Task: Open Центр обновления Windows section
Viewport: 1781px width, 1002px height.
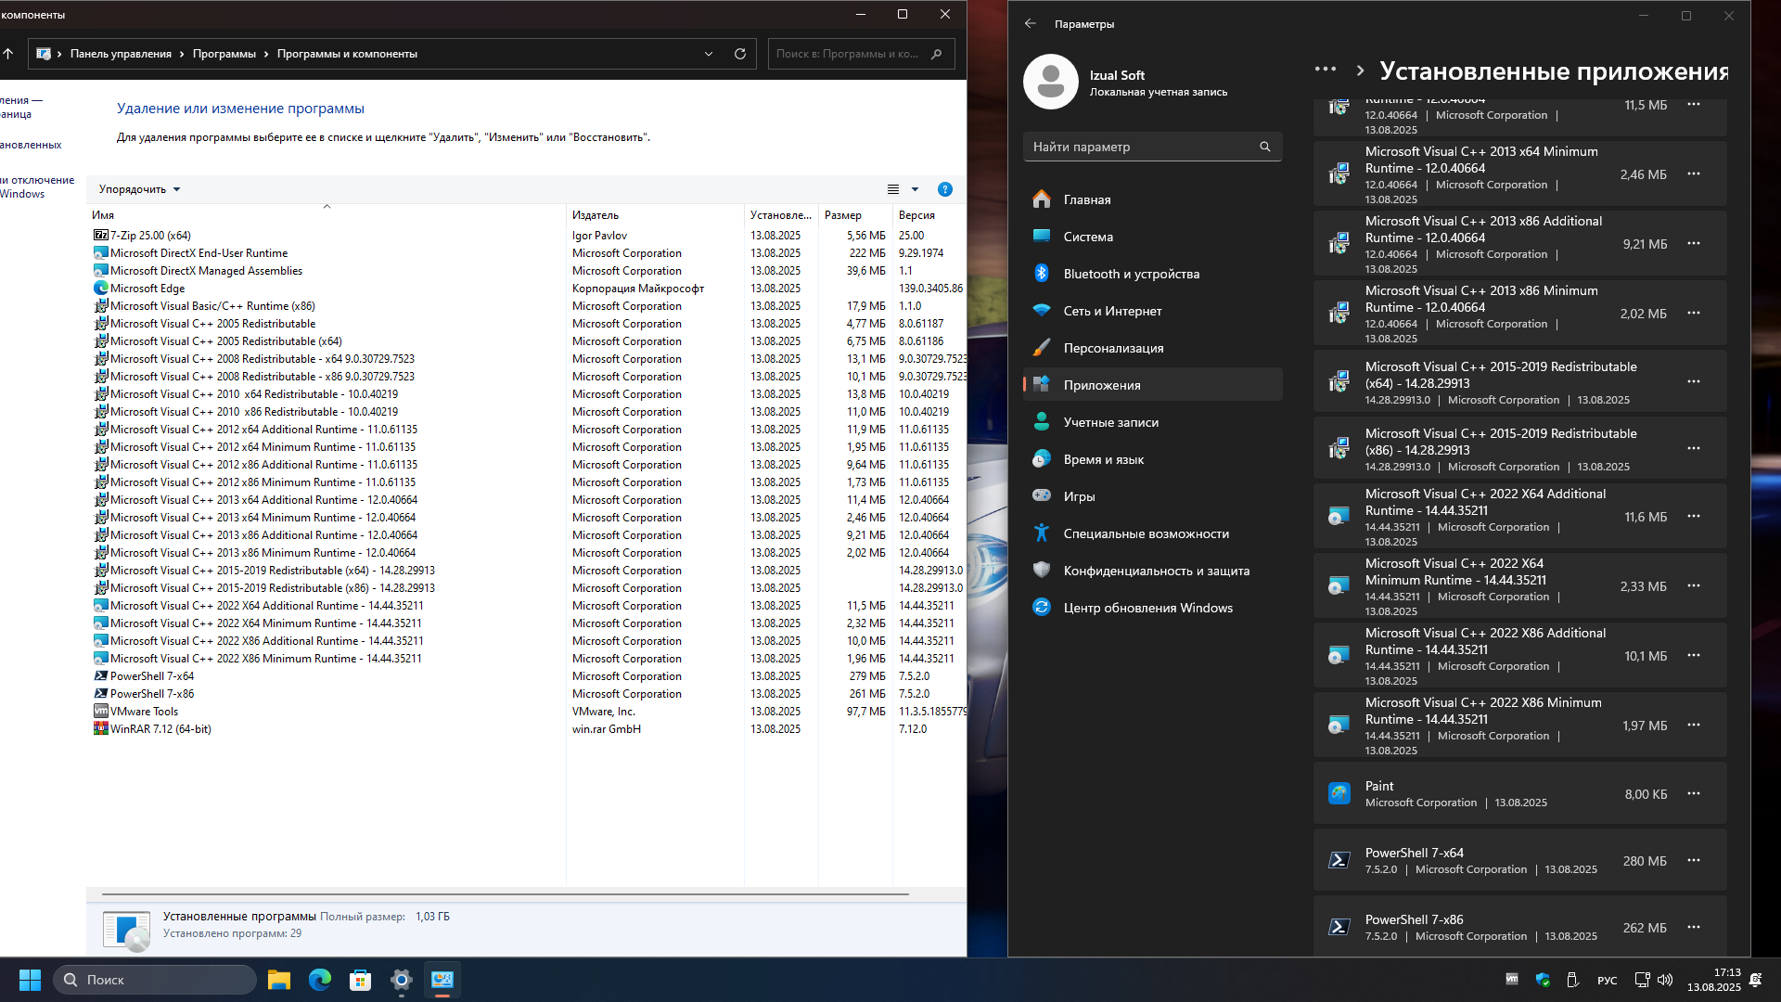Action: pos(1152,608)
